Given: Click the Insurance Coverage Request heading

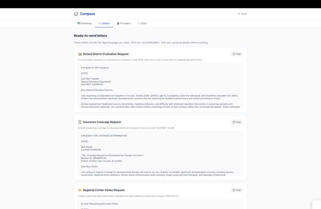Looking at the screenshot, I should (x=102, y=122).
